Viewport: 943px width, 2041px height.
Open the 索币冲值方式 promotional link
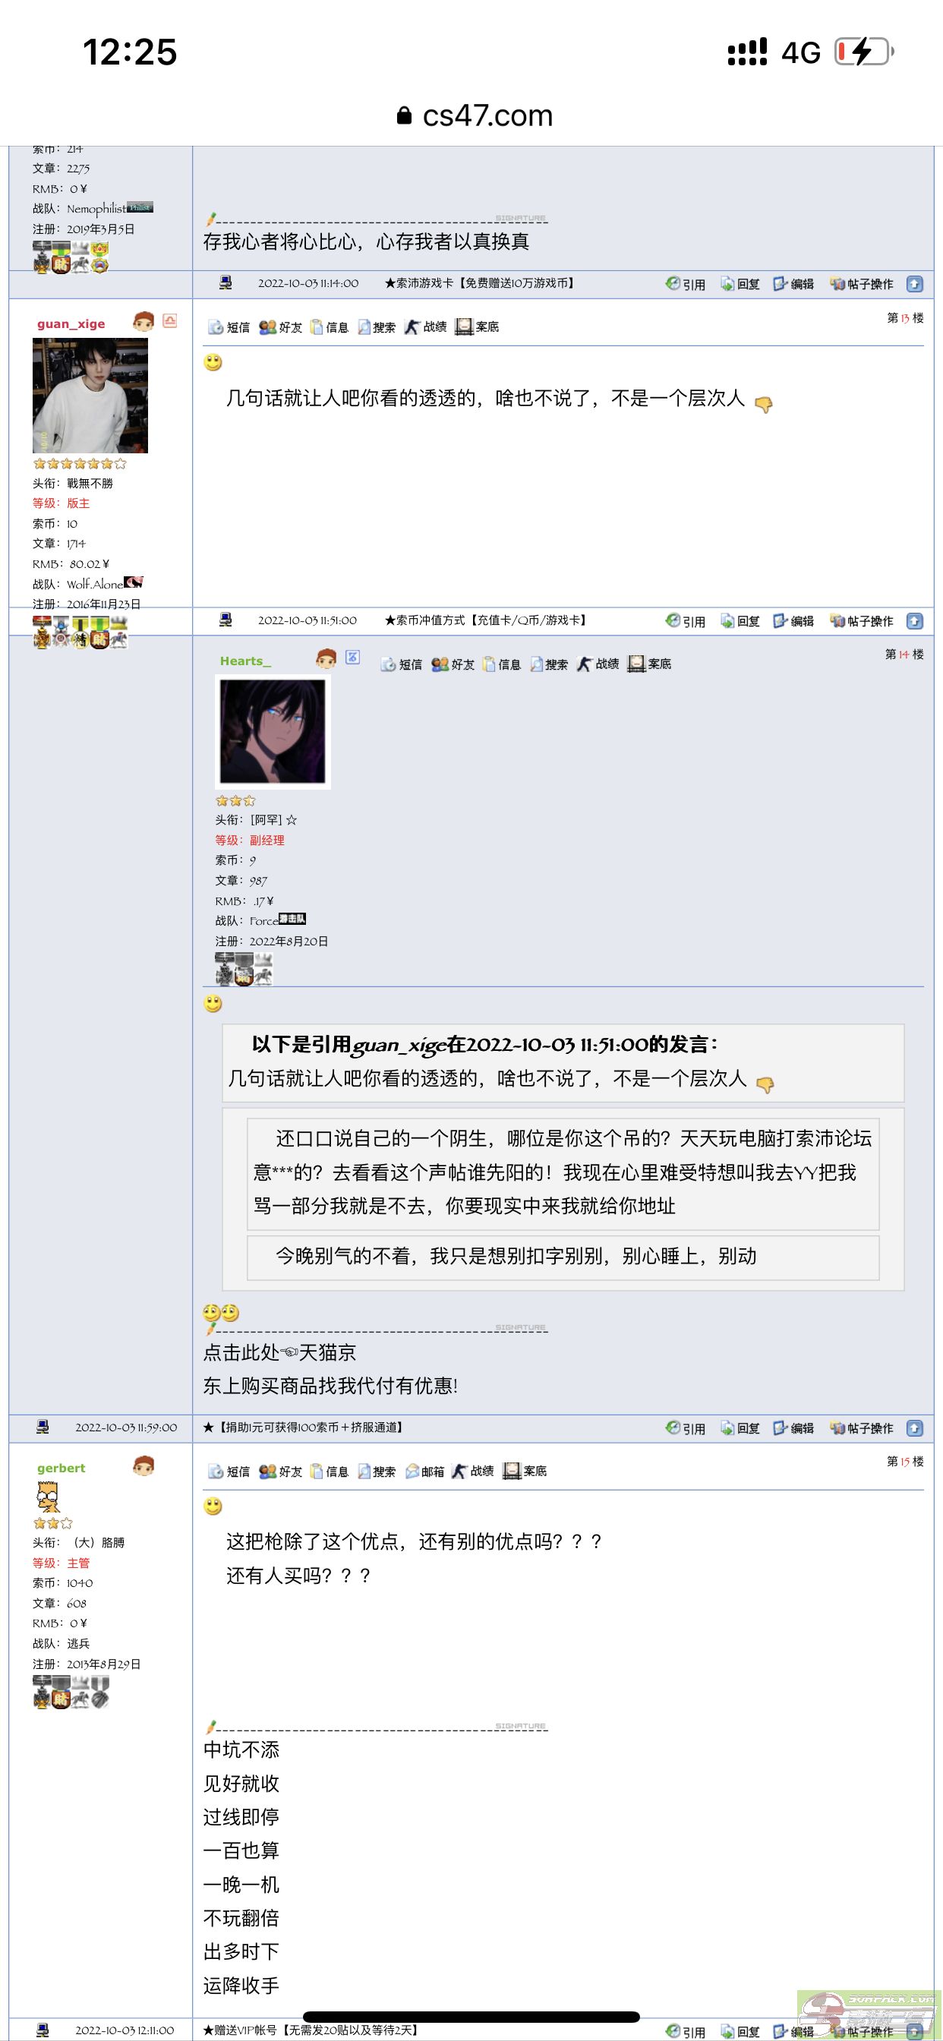tap(486, 620)
